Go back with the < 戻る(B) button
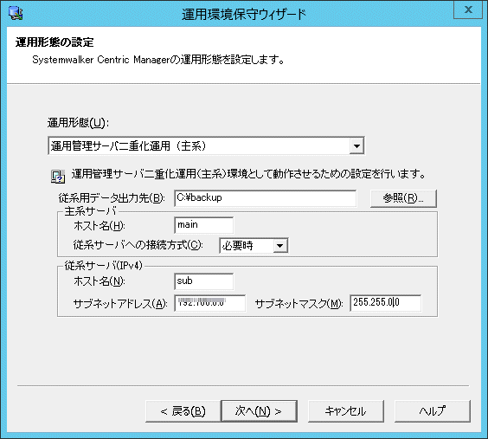This screenshot has width=488, height=439. [x=183, y=411]
